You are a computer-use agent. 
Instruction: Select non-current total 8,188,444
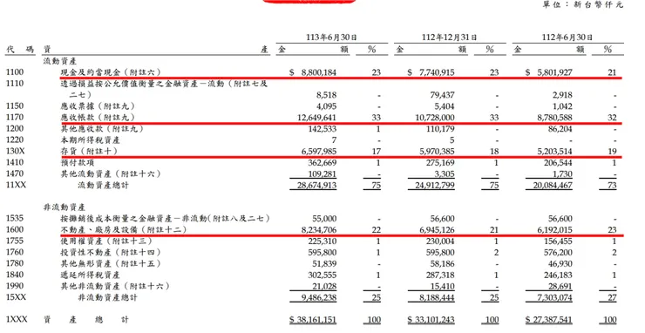pos(437,297)
